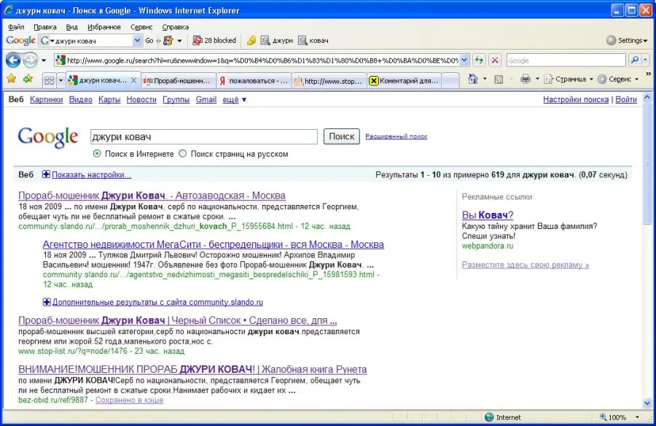The width and height of the screenshot is (656, 426).
Task: Switch to 'пожаловаться' Yandex tab
Action: pyautogui.click(x=254, y=80)
